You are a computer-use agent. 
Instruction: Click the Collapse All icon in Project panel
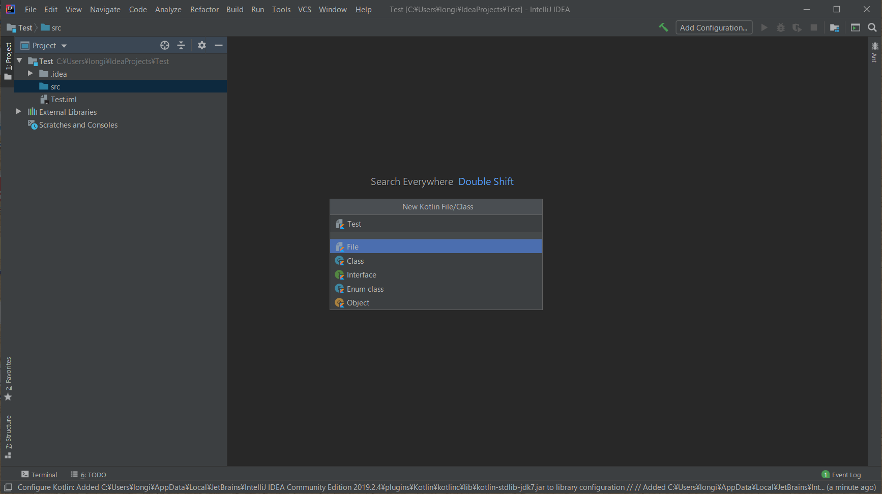pos(181,45)
